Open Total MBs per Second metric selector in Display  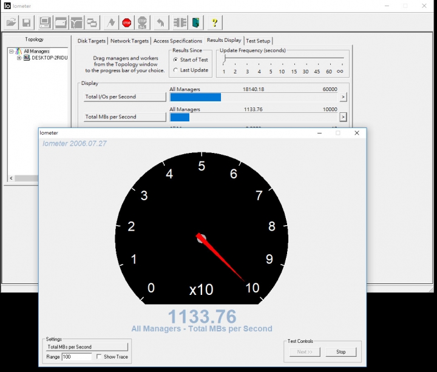tap(125, 117)
